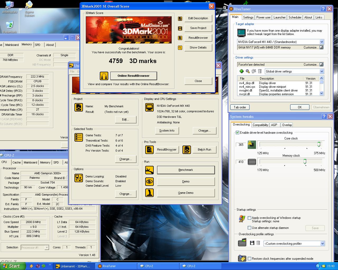338x270 pixels.
Task: Open the Launcher tab in RivaTuner
Action: (279, 17)
